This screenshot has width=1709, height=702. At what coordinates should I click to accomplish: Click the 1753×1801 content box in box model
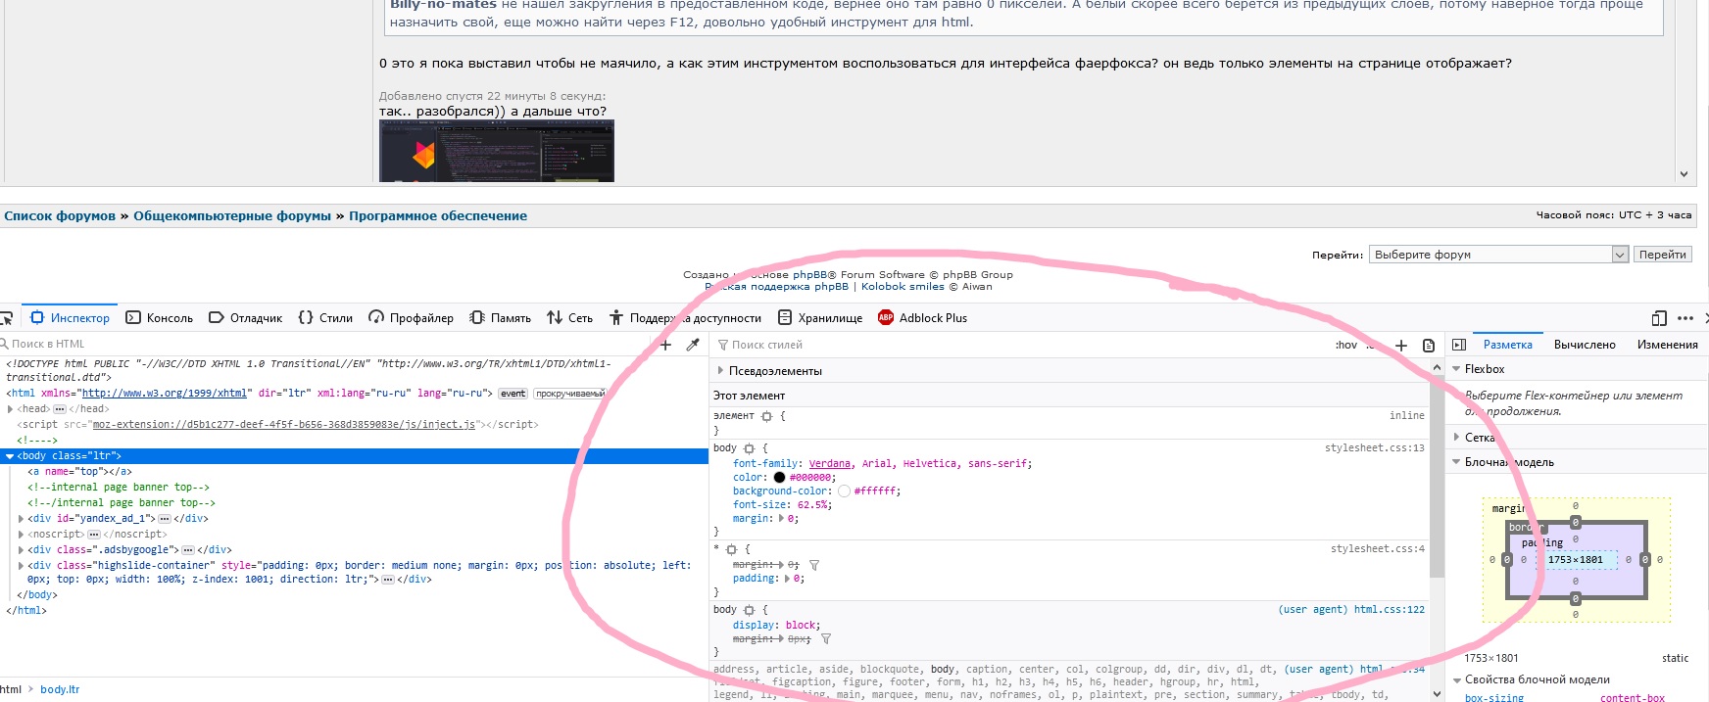pyautogui.click(x=1576, y=560)
